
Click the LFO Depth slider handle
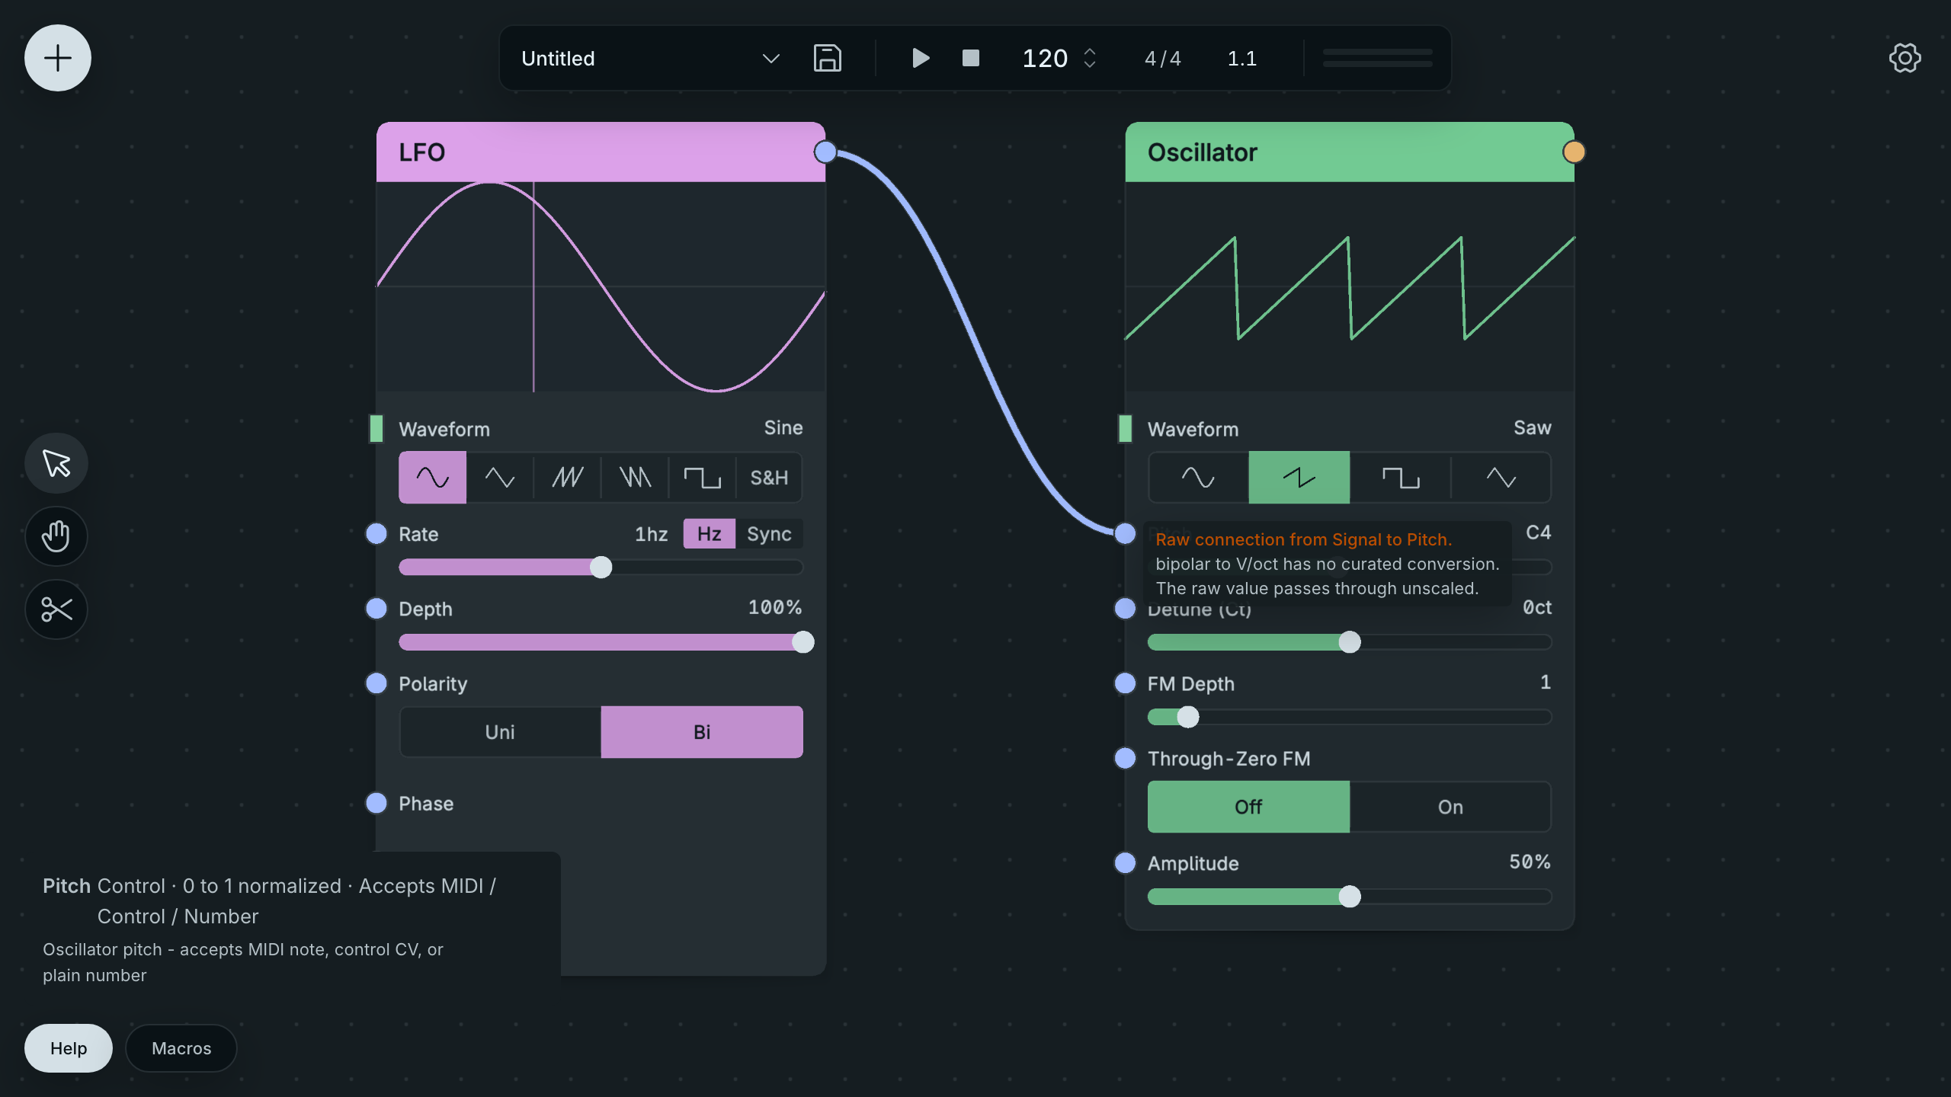803,642
